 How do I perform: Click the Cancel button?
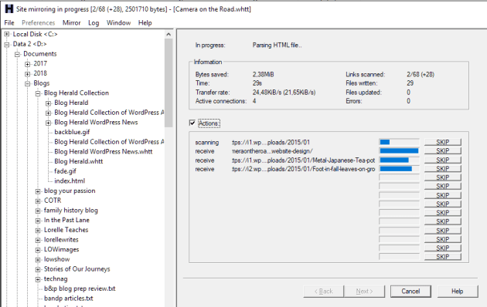(x=410, y=292)
